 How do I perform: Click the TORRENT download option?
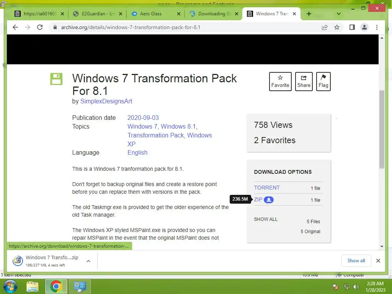[x=267, y=188]
